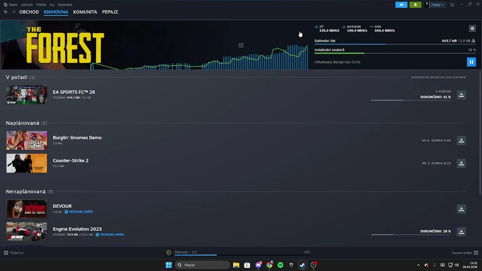The height and width of the screenshot is (271, 482).
Task: Open the notifications bell icon
Action: click(x=415, y=5)
